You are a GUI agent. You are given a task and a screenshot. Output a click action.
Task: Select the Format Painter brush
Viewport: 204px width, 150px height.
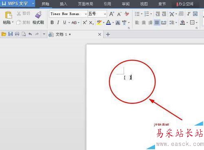[x=38, y=15]
